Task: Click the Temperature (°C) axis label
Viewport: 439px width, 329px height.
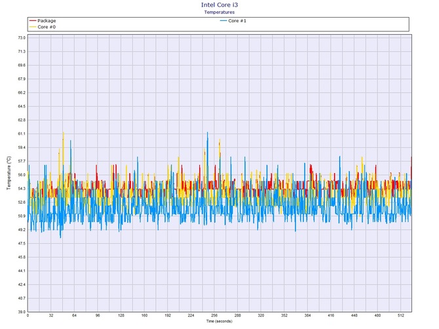Action: [9, 173]
